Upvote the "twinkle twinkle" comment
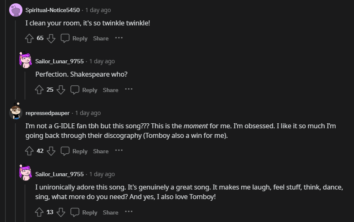The width and height of the screenshot is (354, 222). (29, 38)
